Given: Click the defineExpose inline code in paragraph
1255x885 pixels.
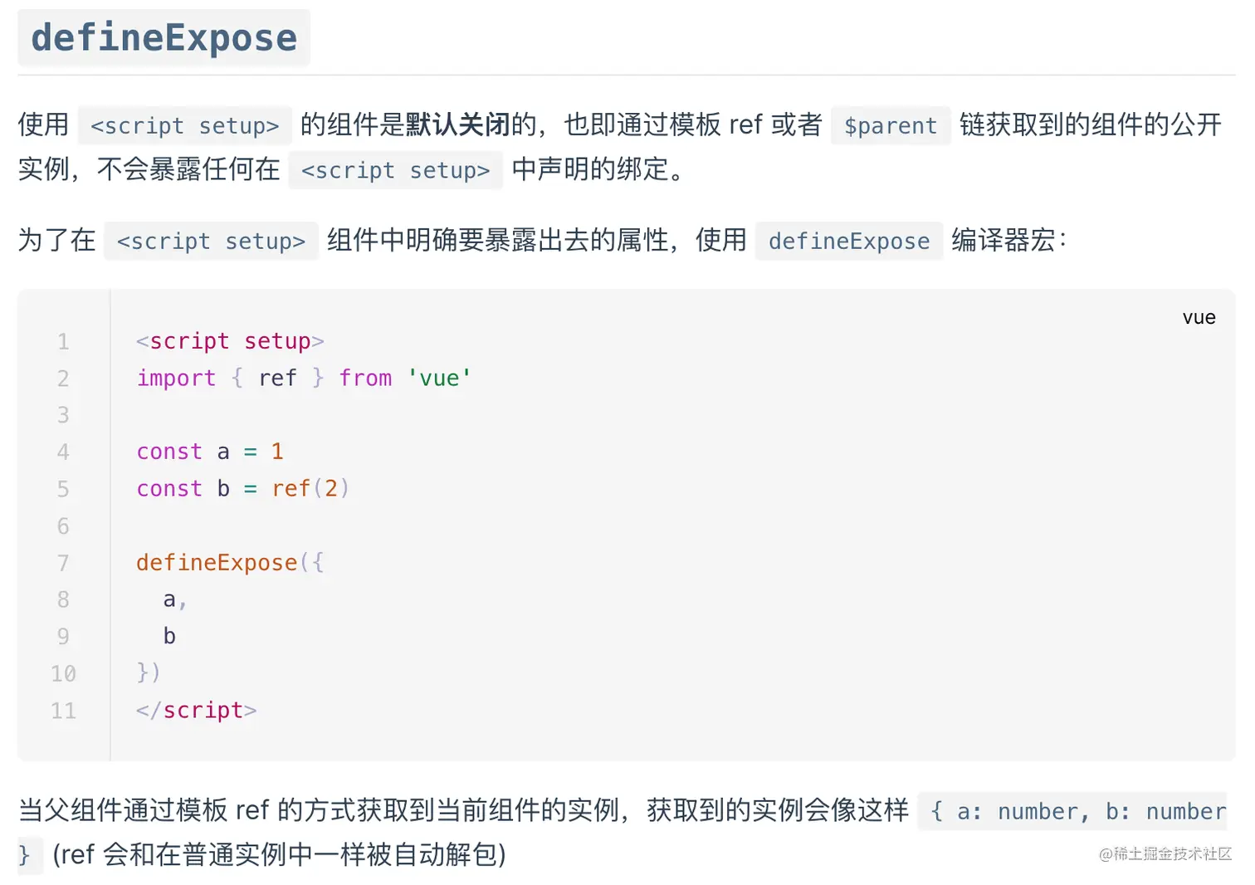Looking at the screenshot, I should click(x=849, y=241).
